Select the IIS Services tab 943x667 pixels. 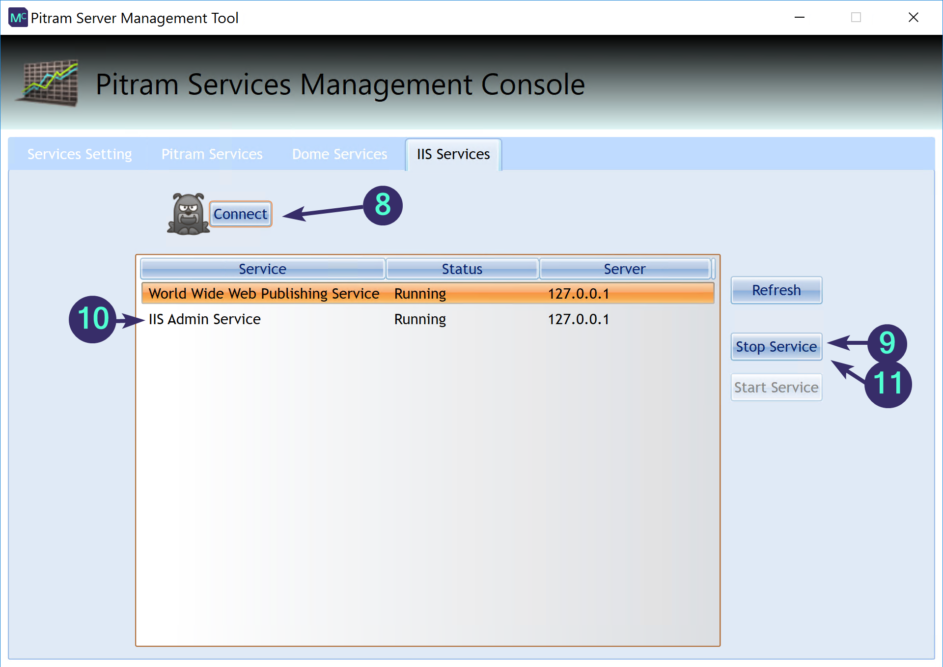tap(453, 154)
